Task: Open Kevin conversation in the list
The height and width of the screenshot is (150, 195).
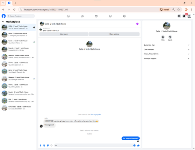Action: coord(18,42)
